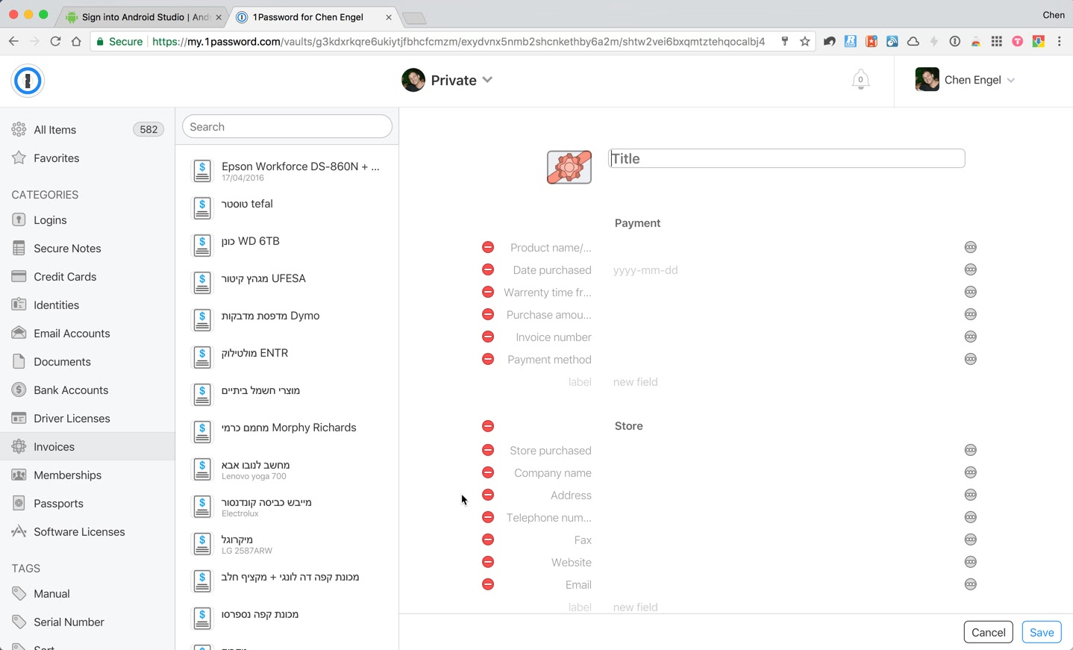
Task: Remove the Address field
Action: (x=488, y=495)
